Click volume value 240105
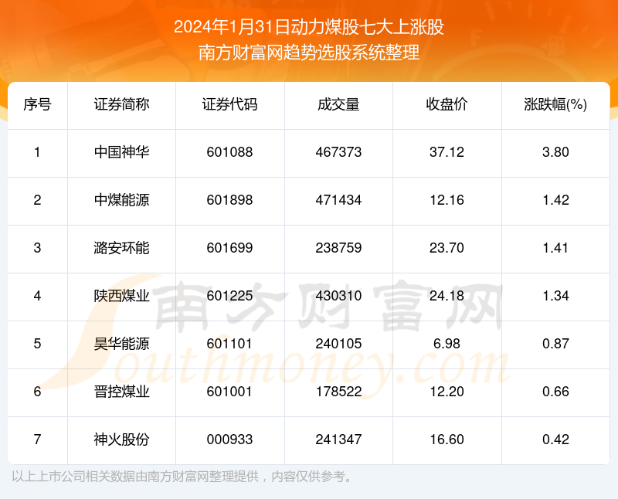The width and height of the screenshot is (618, 499). [338, 344]
